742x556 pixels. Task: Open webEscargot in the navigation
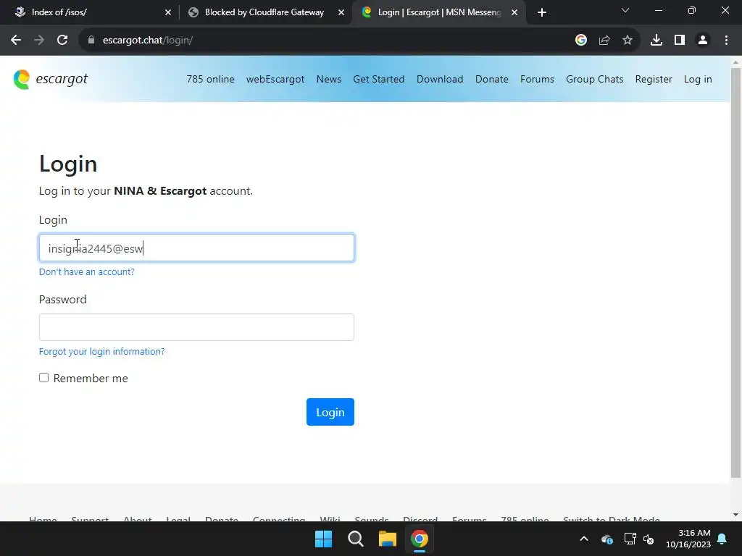tap(275, 79)
